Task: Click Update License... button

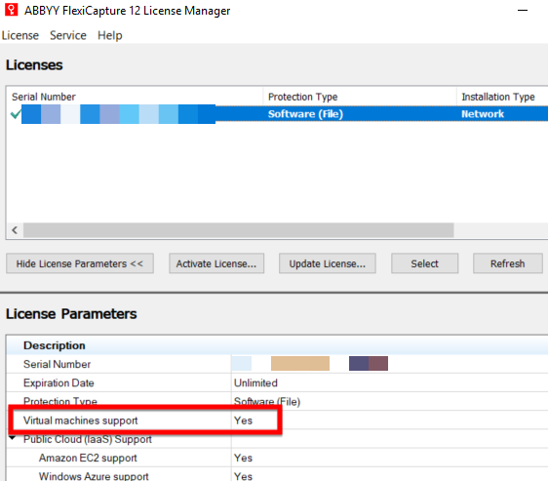Action: pos(327,263)
